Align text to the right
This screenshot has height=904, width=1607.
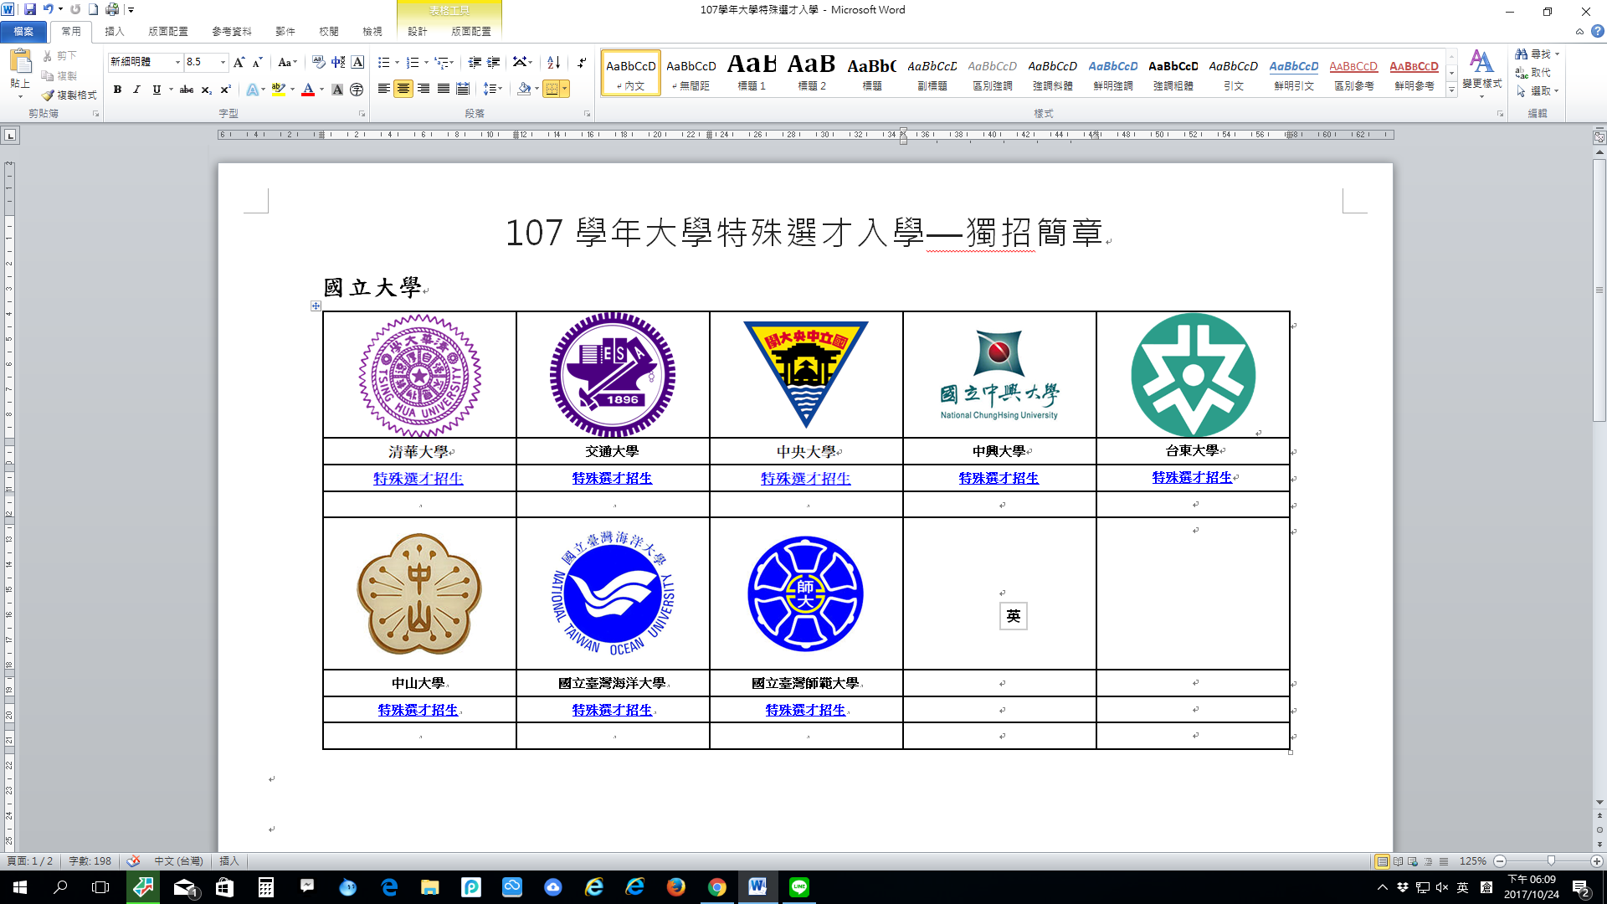[424, 89]
